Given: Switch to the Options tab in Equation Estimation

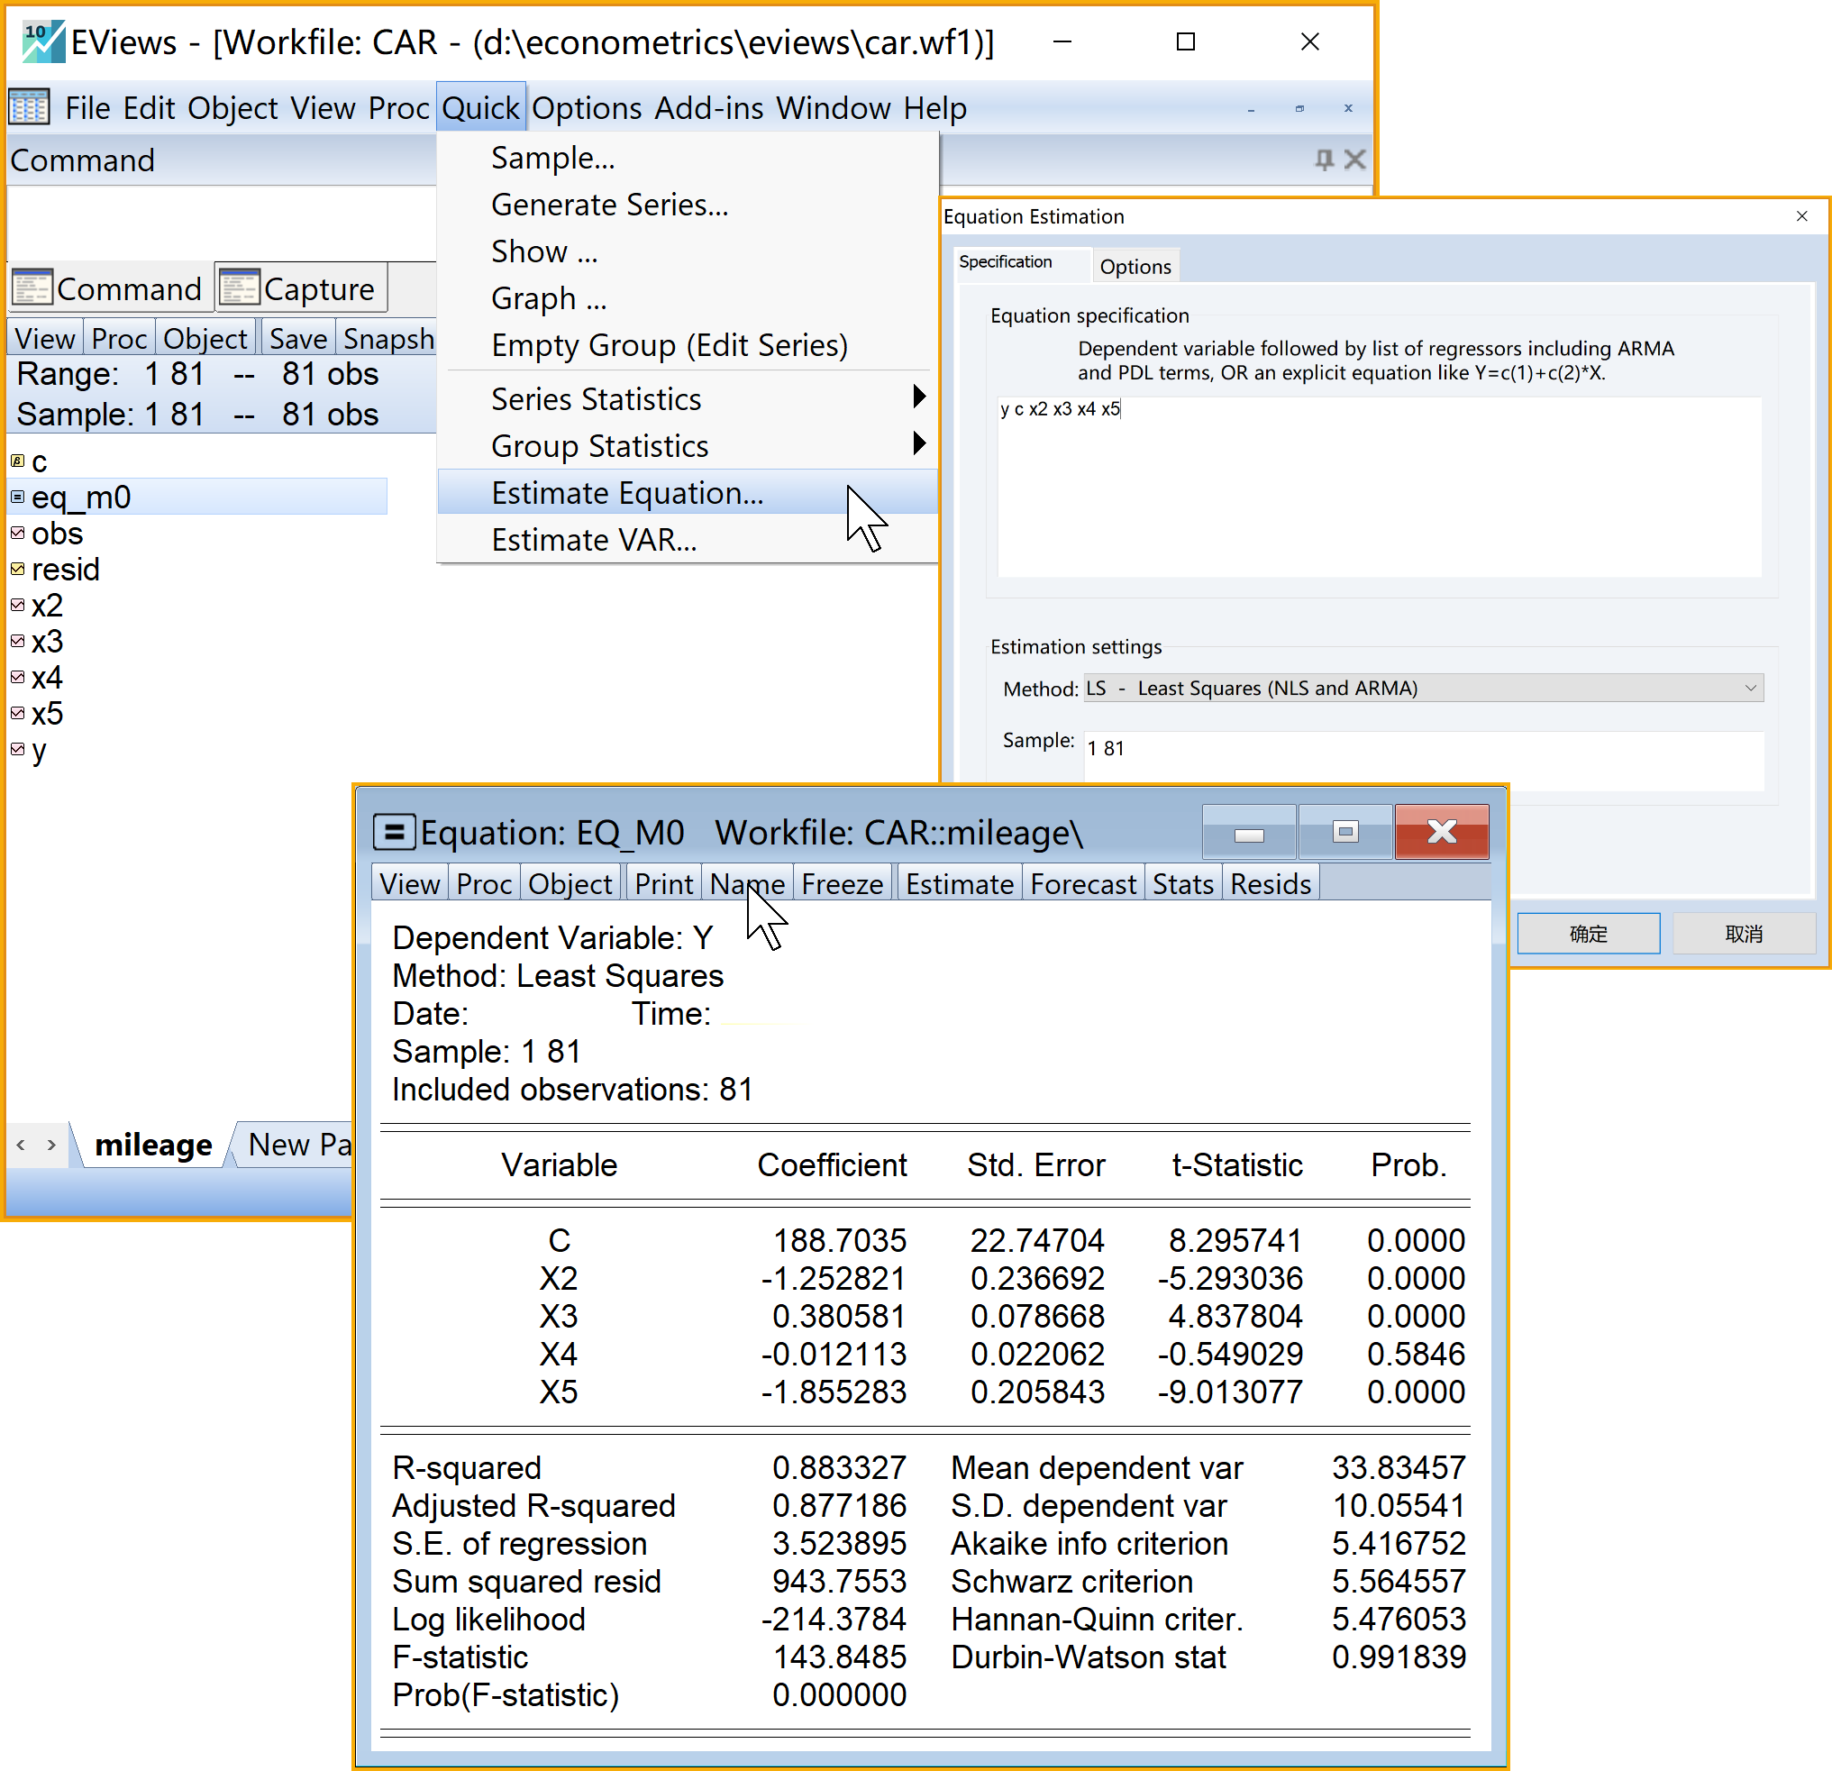Looking at the screenshot, I should point(1135,268).
